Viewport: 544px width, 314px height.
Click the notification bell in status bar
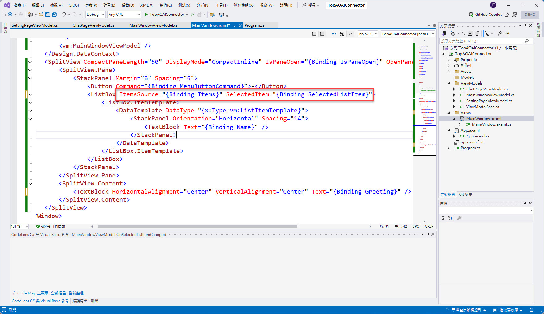[x=532, y=310]
